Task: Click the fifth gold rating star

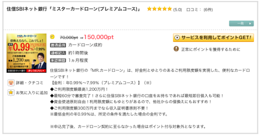Action: 170,9
